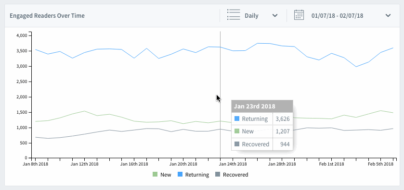This screenshot has width=404, height=190.
Task: Click the gray Recovered swatch in the tooltip
Action: click(x=237, y=144)
